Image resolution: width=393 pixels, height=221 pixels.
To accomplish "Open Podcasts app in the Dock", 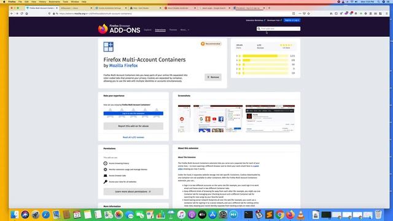I will tap(192, 215).
